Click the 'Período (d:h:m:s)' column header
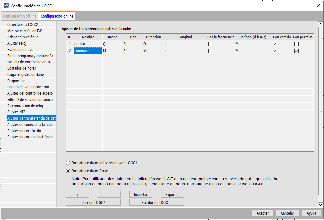The height and width of the screenshot is (220, 324). pos(253,37)
